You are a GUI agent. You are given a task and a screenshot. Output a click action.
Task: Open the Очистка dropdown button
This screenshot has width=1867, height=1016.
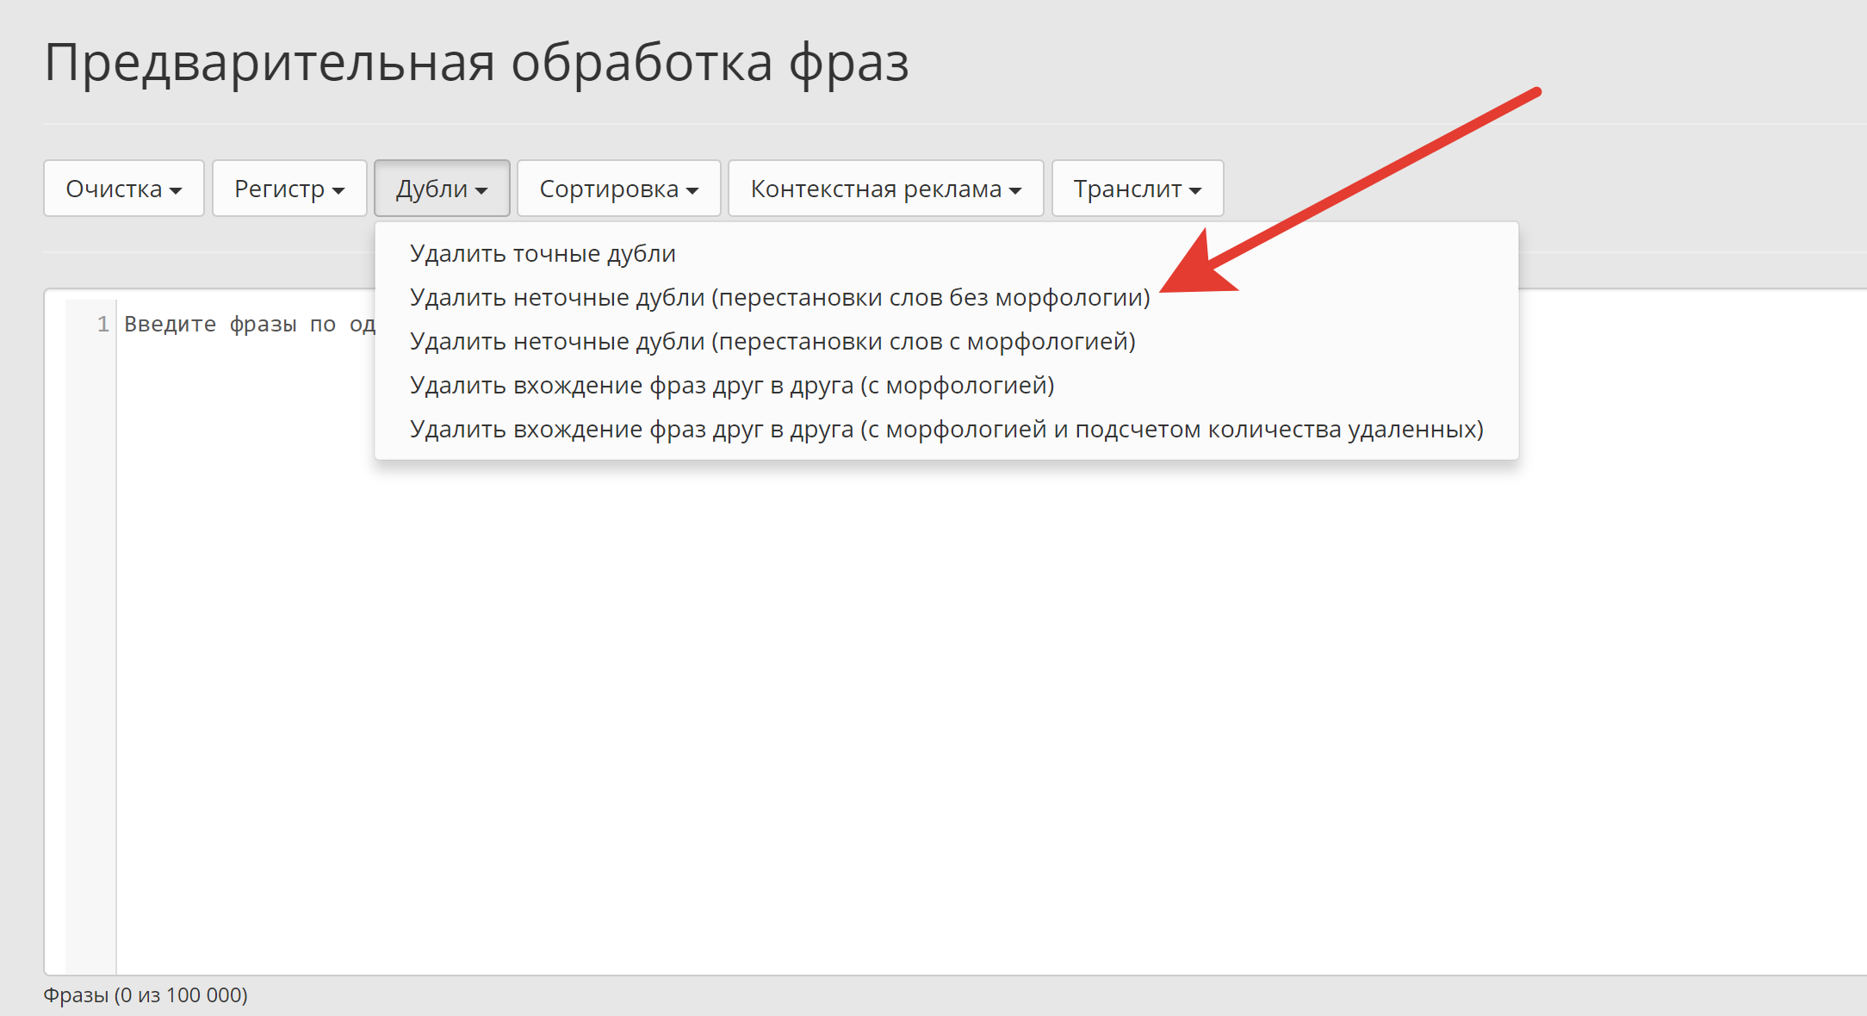click(123, 189)
